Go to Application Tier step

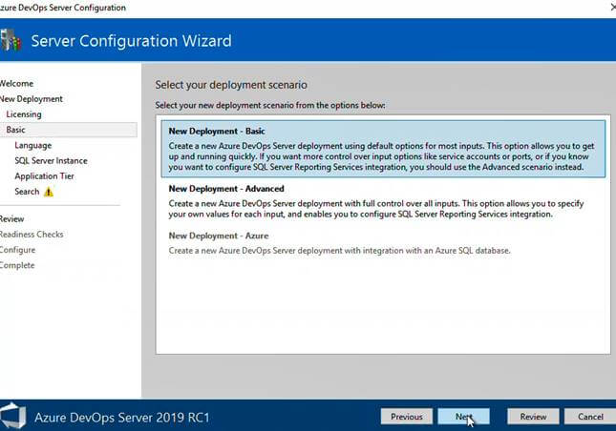click(x=44, y=176)
